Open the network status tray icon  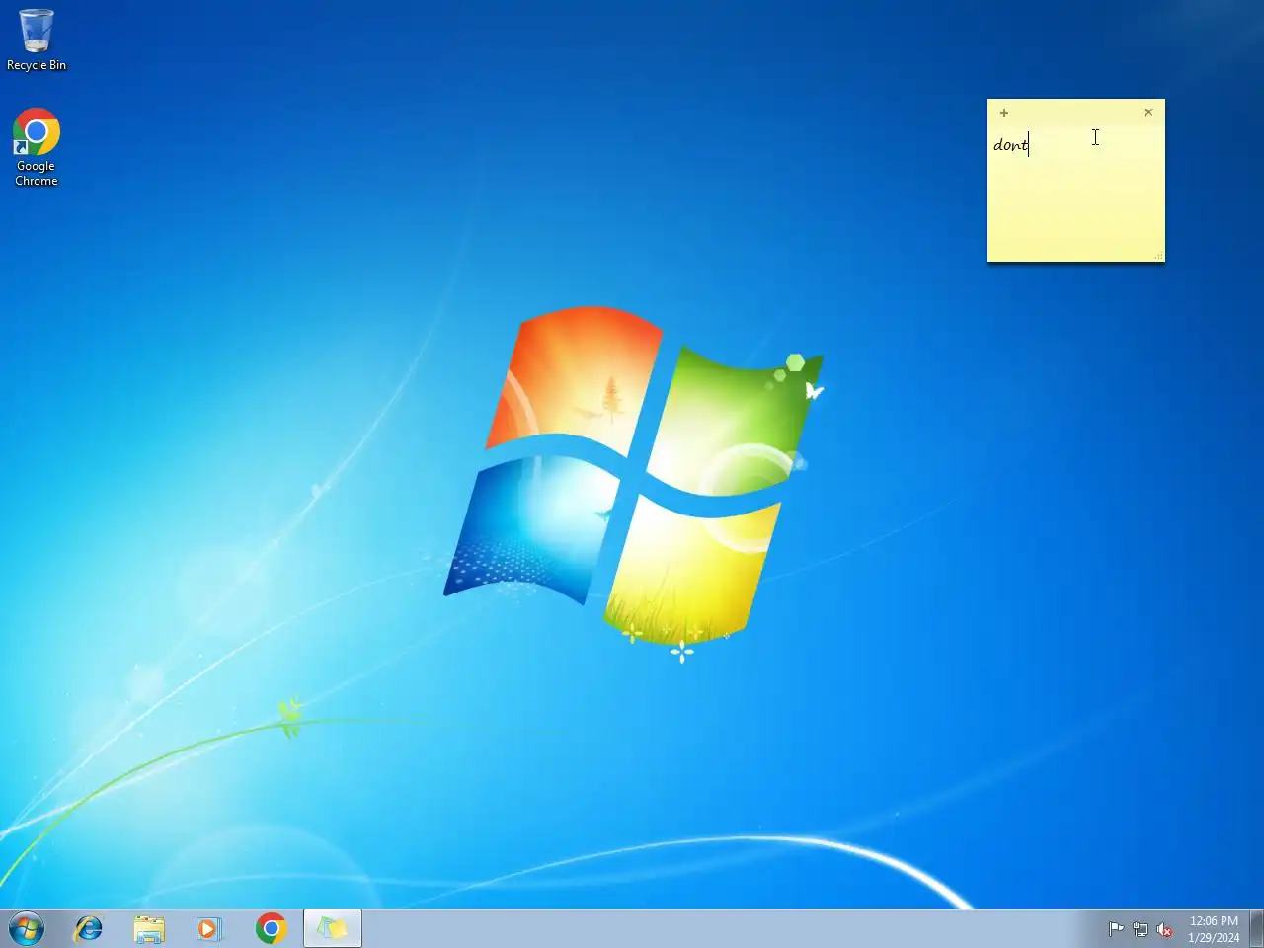1141,929
